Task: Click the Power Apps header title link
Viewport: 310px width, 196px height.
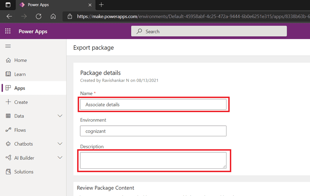Action: pyautogui.click(x=33, y=31)
